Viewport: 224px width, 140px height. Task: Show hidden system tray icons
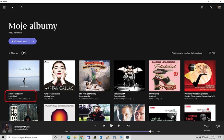click(x=197, y=137)
